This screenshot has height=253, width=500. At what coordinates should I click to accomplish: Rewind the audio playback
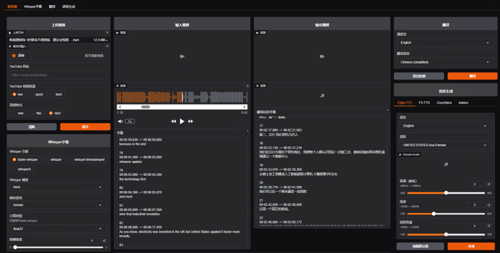click(174, 121)
